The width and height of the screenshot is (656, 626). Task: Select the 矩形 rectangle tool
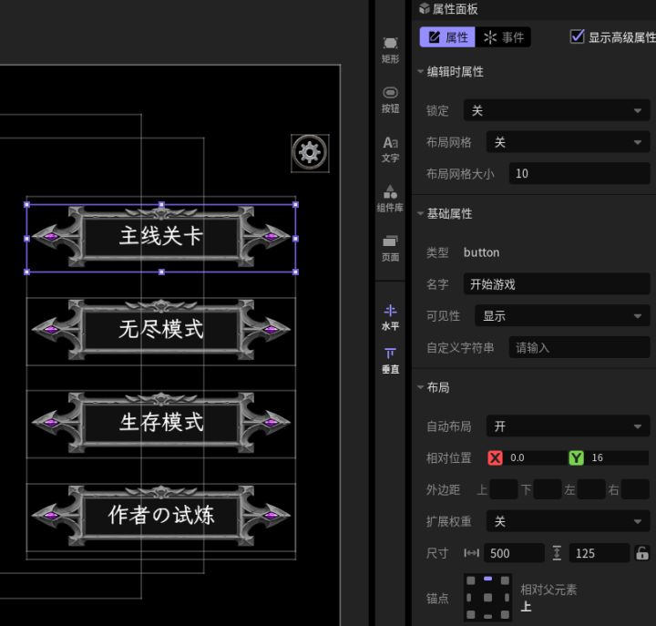pos(390,49)
